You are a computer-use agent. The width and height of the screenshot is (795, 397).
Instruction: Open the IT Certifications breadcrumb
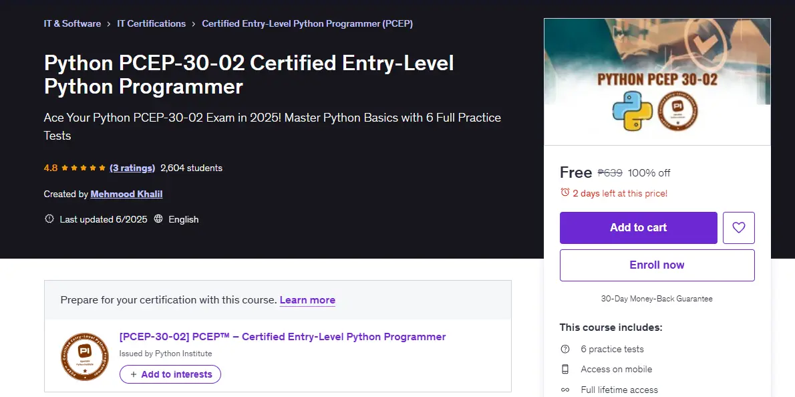pyautogui.click(x=151, y=23)
